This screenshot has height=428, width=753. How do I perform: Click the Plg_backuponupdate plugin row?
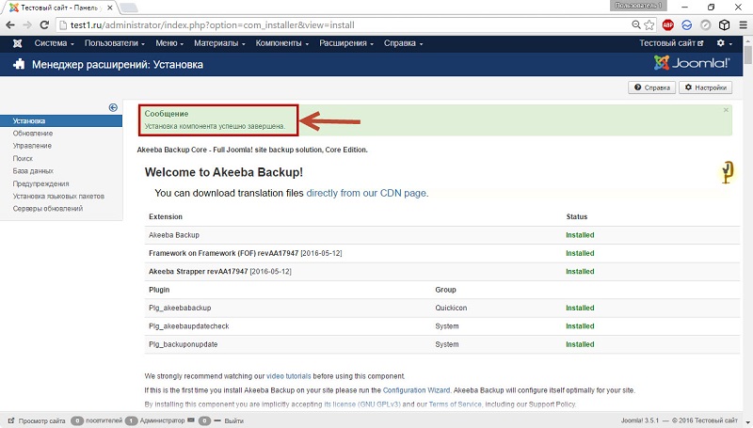[x=441, y=344]
